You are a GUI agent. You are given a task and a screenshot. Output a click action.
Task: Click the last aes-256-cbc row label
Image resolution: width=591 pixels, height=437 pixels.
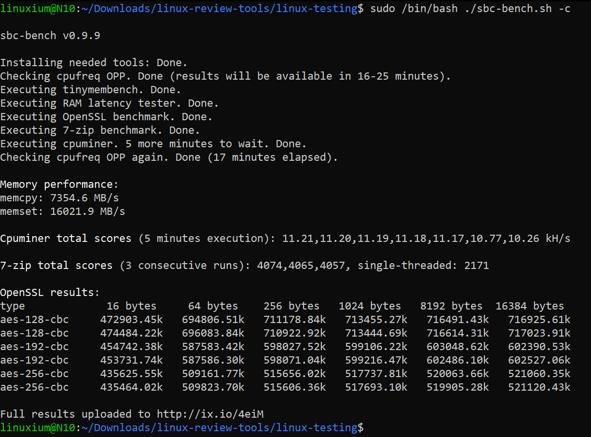[x=34, y=387]
